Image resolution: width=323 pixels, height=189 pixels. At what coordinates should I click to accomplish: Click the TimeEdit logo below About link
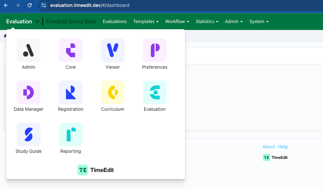(275, 157)
